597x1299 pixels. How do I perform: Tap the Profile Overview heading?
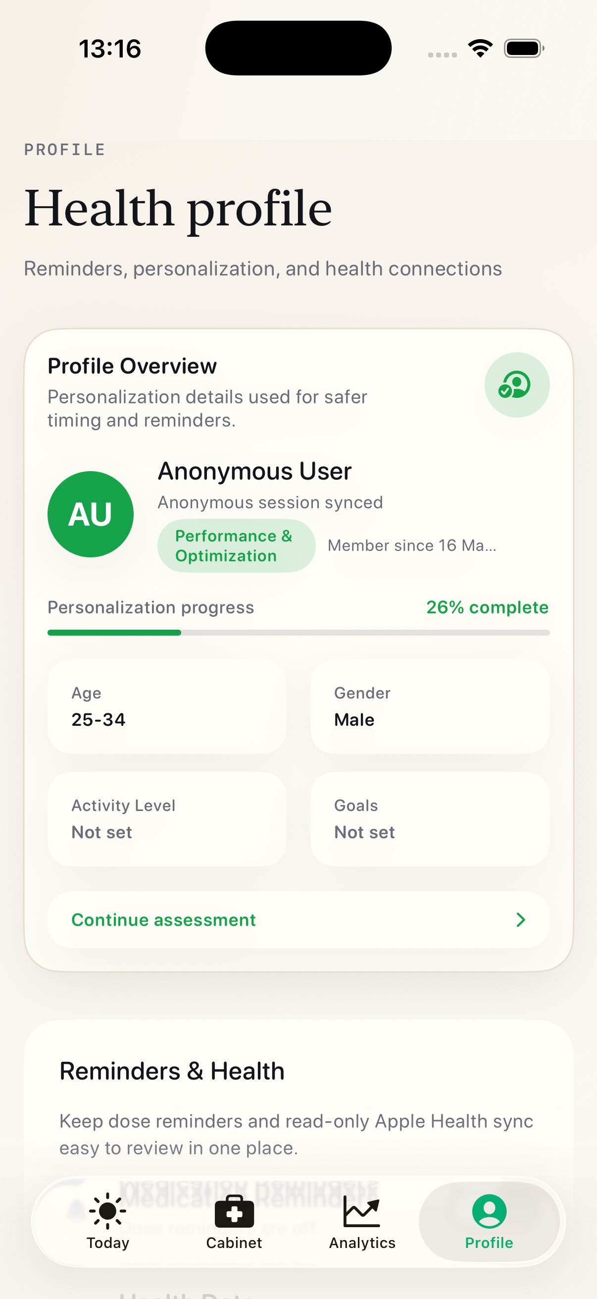point(132,366)
